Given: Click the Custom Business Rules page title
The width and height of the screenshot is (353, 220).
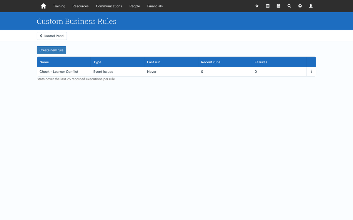Looking at the screenshot, I should pyautogui.click(x=76, y=21).
